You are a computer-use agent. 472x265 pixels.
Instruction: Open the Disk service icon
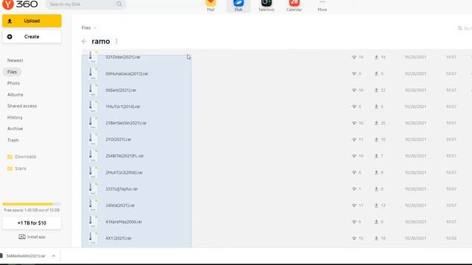point(238,5)
